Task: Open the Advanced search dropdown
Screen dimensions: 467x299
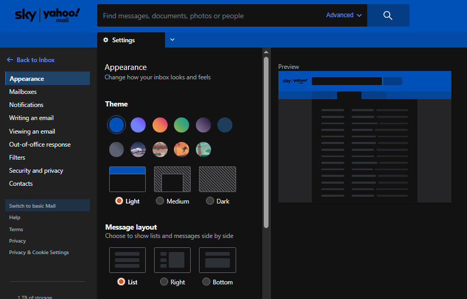Action: tap(344, 16)
